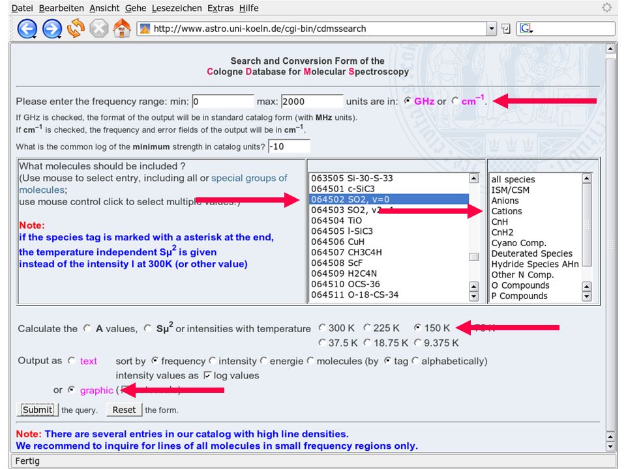The width and height of the screenshot is (626, 469).
Task: Open the Datei menu
Action: click(22, 8)
